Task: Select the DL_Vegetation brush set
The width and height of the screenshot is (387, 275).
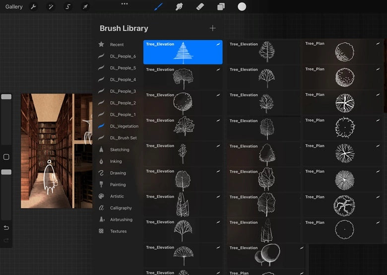Action: 124,126
